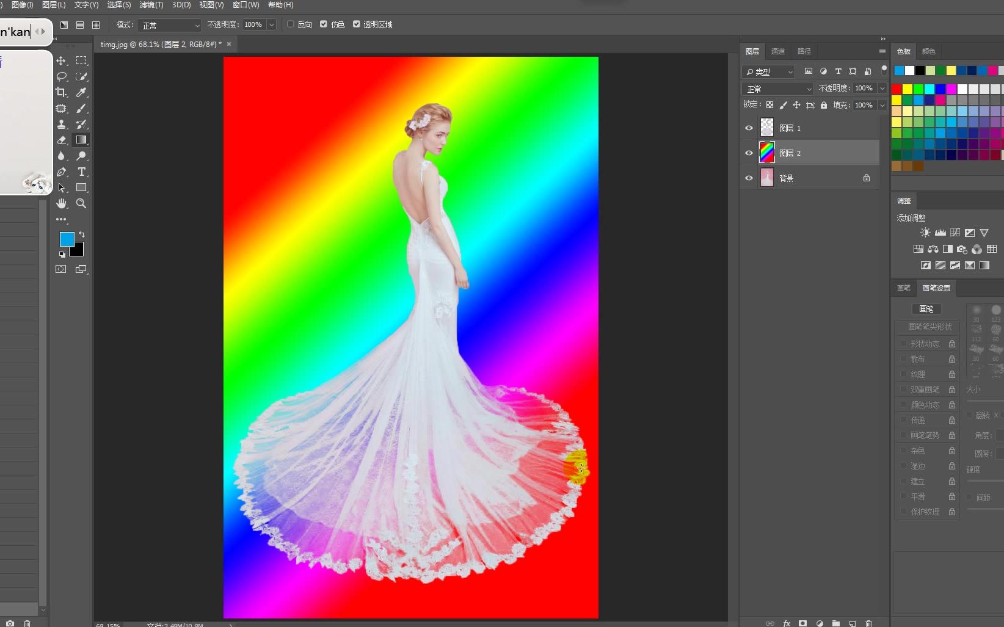Toggle layer filtering switch on or off
The image size is (1004, 627).
884,70
